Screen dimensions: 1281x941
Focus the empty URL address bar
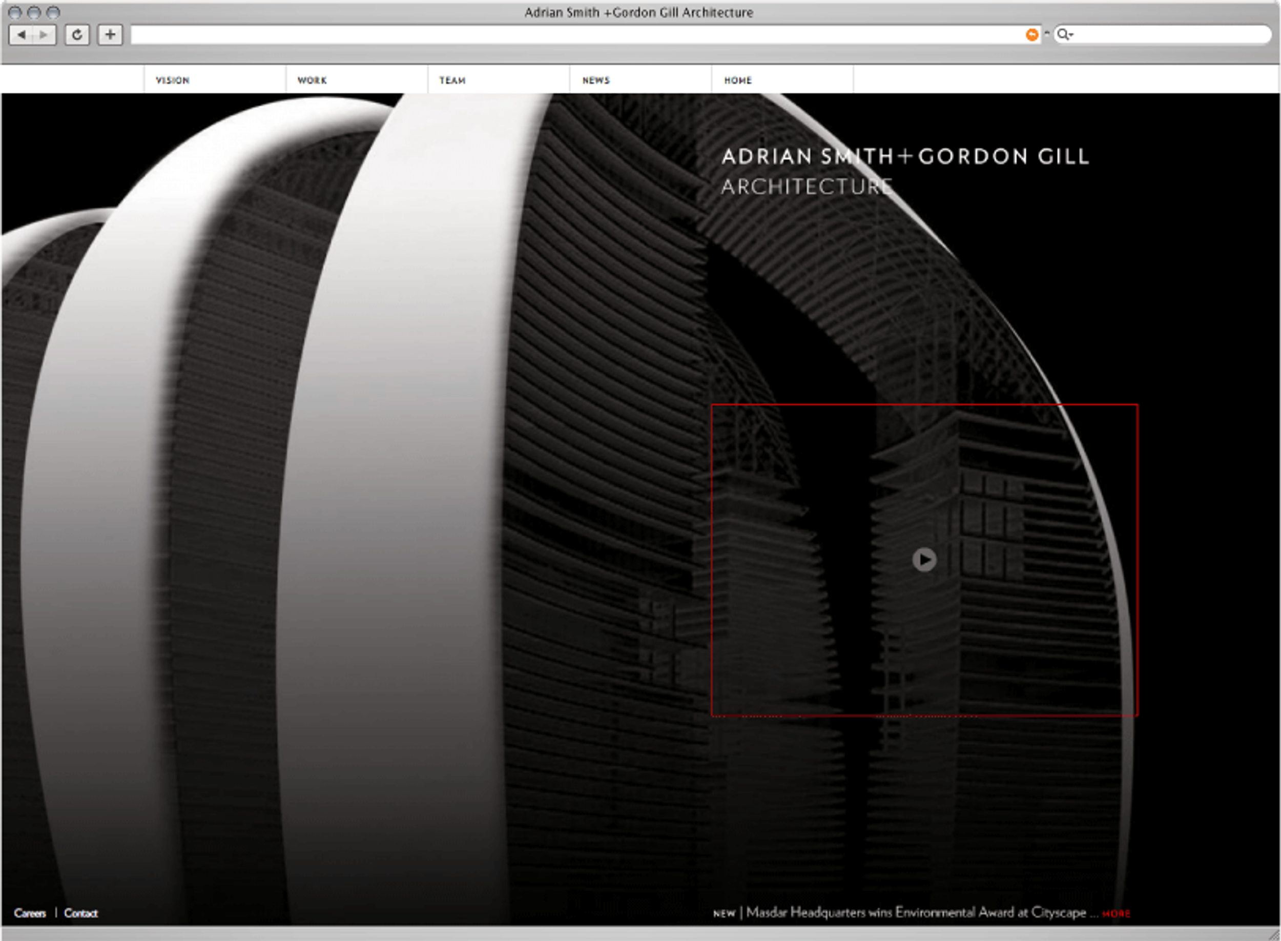tap(569, 35)
